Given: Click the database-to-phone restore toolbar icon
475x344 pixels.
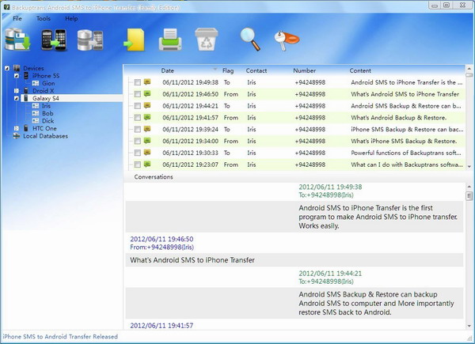Looking at the screenshot, I should click(x=90, y=40).
